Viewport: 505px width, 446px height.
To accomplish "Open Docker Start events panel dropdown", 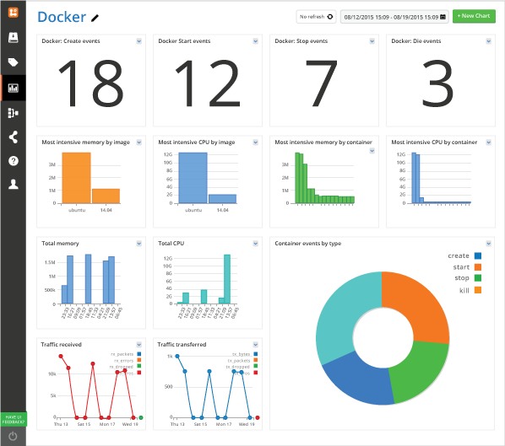I will pos(255,41).
